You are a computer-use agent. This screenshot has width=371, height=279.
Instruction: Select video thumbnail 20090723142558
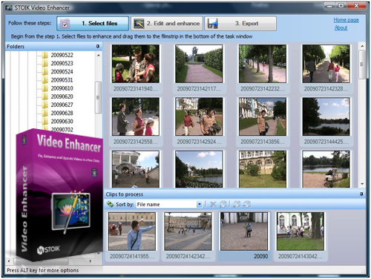(x=136, y=116)
